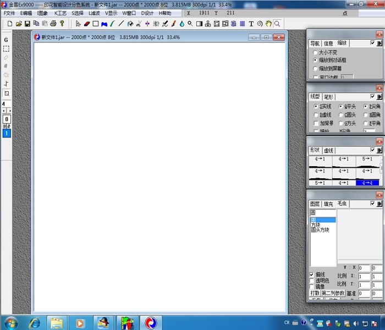Select the blue freeform shape tool
The image size is (385, 330).
tap(104, 24)
